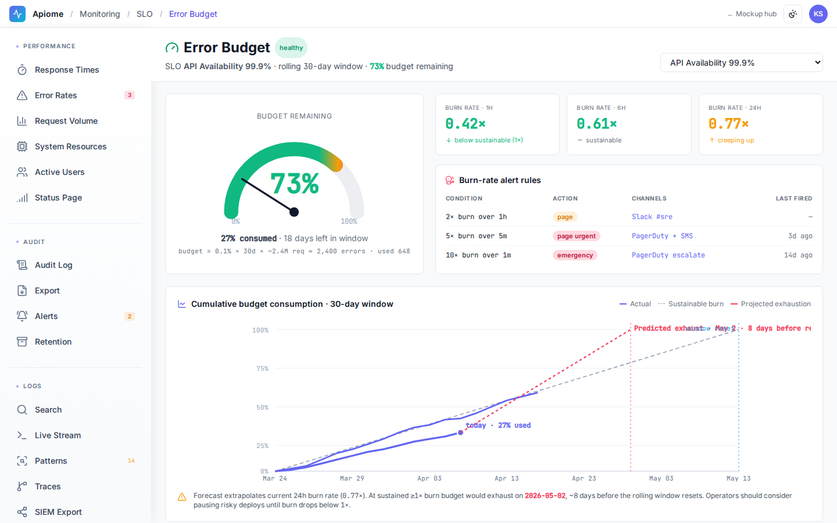The image size is (837, 523).
Task: Click the Burn Rate 6H card
Action: [x=629, y=124]
